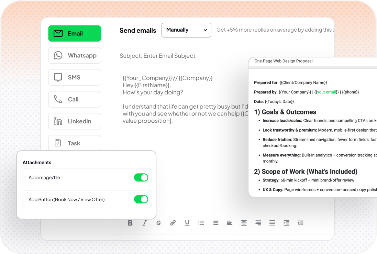Start a bulleted list
Viewport: 377px width, 254px height.
201,223
